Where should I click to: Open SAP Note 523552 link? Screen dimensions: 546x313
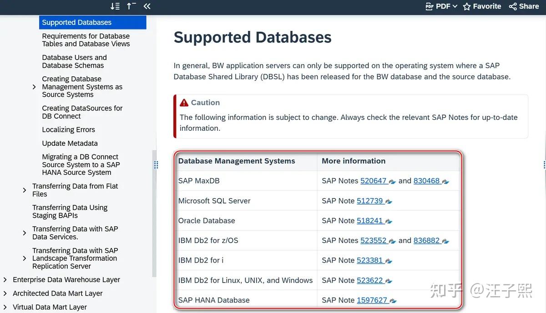[373, 240]
